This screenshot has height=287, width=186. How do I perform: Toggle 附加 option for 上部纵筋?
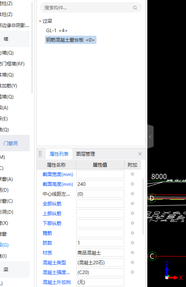point(132,213)
